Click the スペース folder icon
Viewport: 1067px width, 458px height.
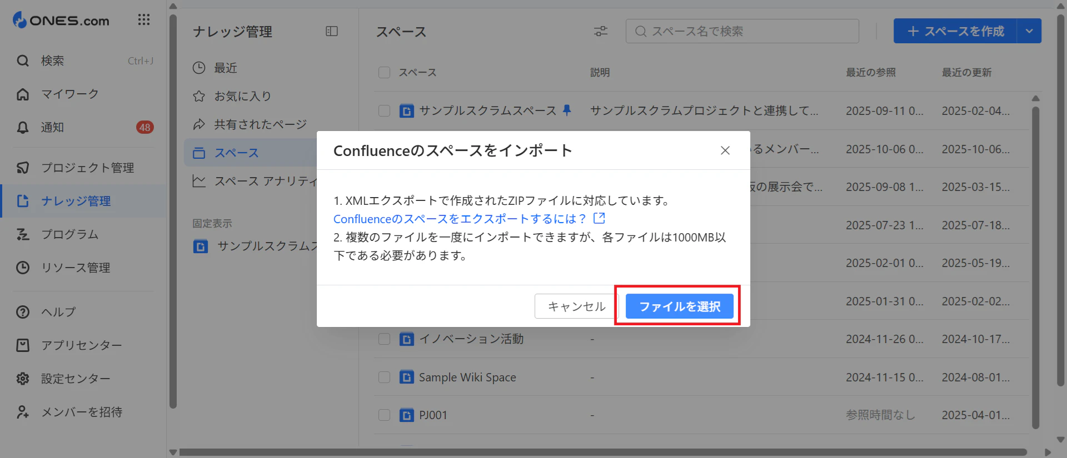click(199, 153)
